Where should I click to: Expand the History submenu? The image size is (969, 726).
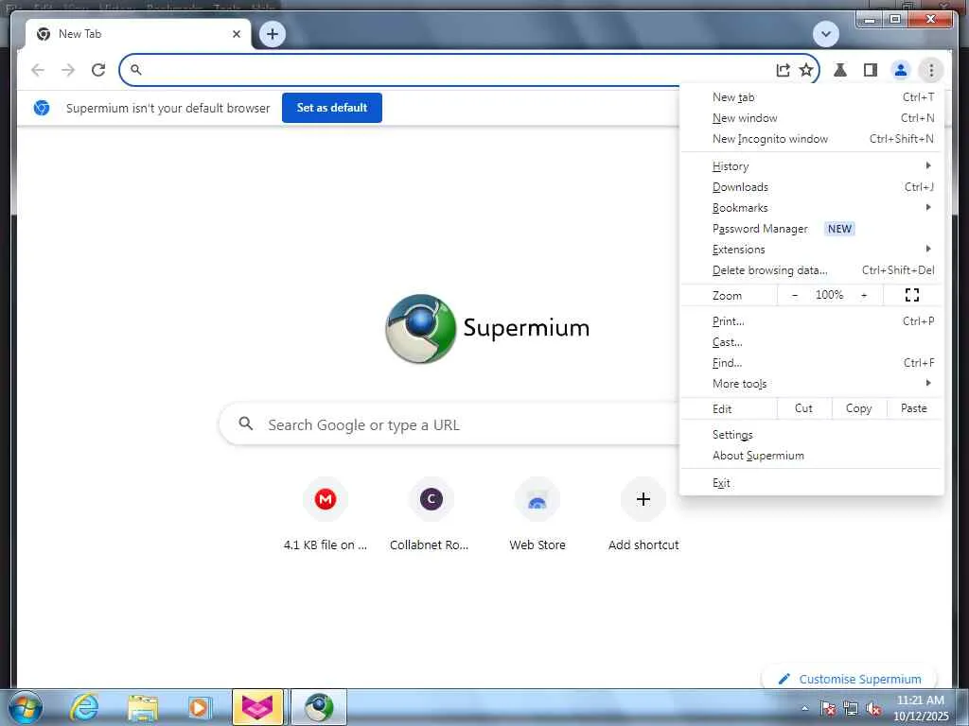pos(811,166)
